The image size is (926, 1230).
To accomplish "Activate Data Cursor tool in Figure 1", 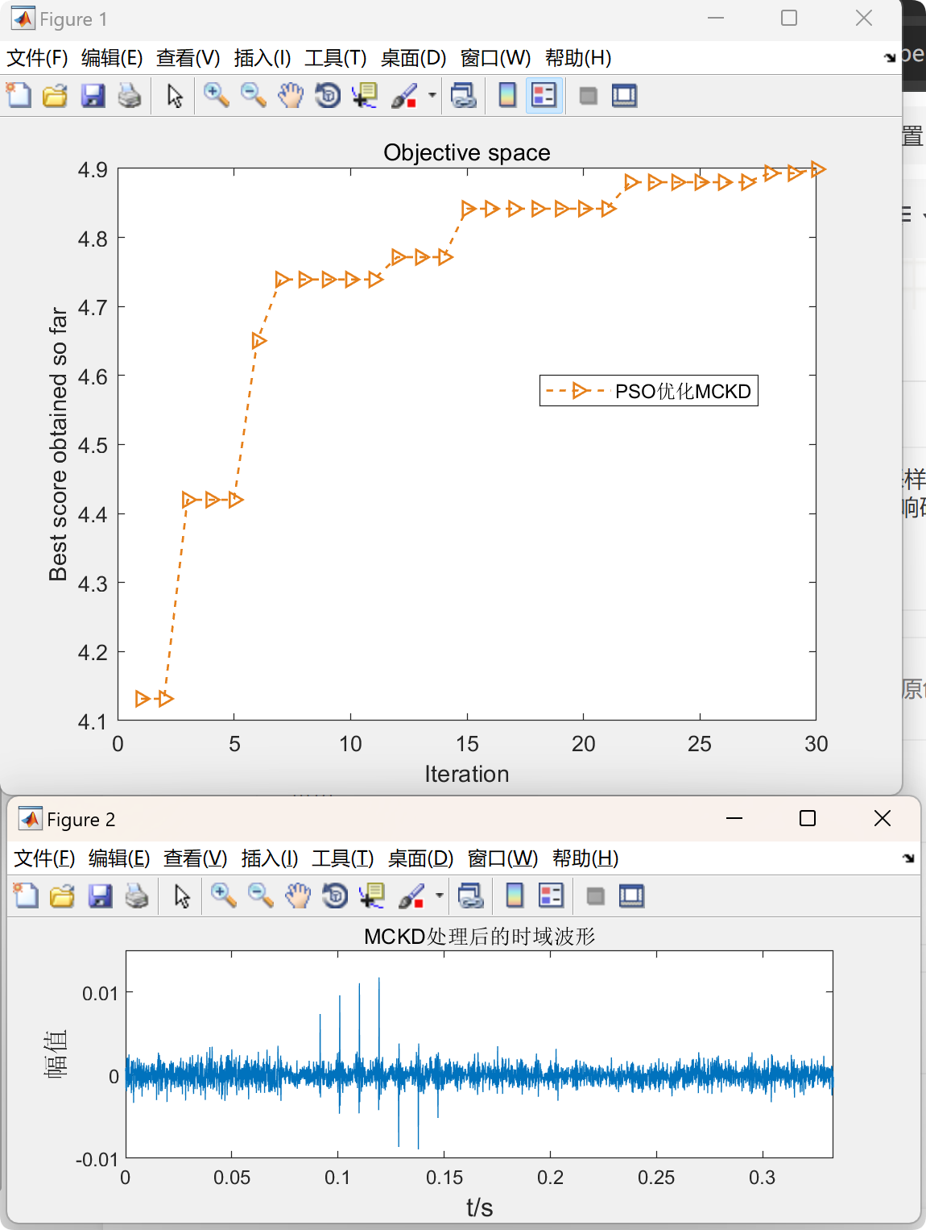I will pyautogui.click(x=366, y=95).
